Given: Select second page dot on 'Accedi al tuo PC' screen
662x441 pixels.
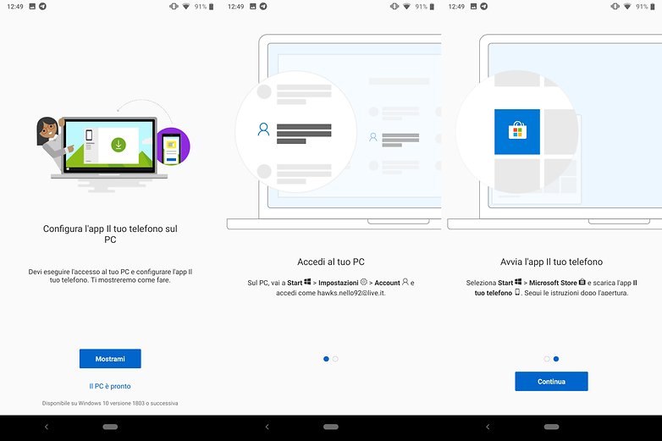Looking at the screenshot, I should click(335, 359).
